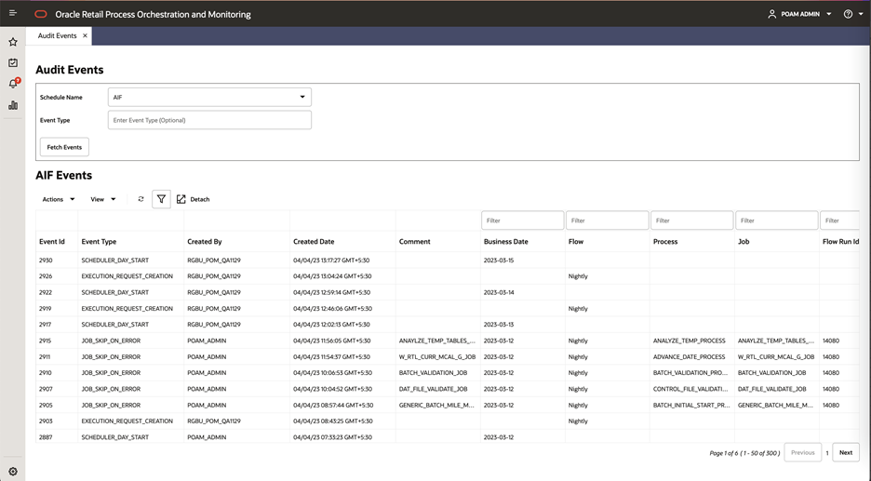Select event row 2910
This screenshot has height=481, width=871.
coord(448,373)
